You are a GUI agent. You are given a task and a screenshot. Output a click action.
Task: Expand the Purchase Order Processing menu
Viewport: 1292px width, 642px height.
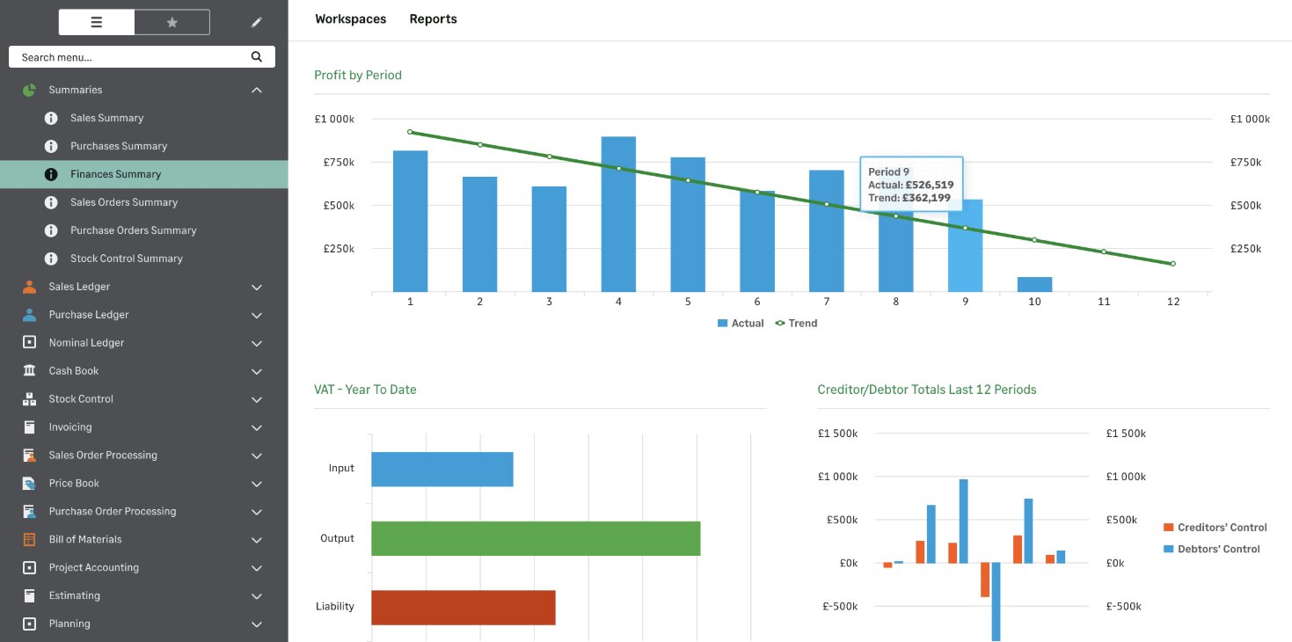click(x=257, y=512)
